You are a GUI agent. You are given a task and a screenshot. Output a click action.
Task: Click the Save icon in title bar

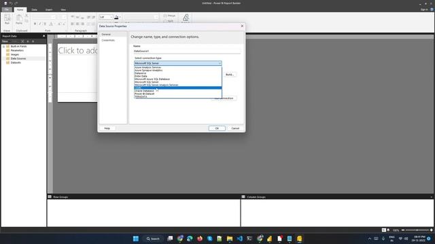[x=5, y=3]
